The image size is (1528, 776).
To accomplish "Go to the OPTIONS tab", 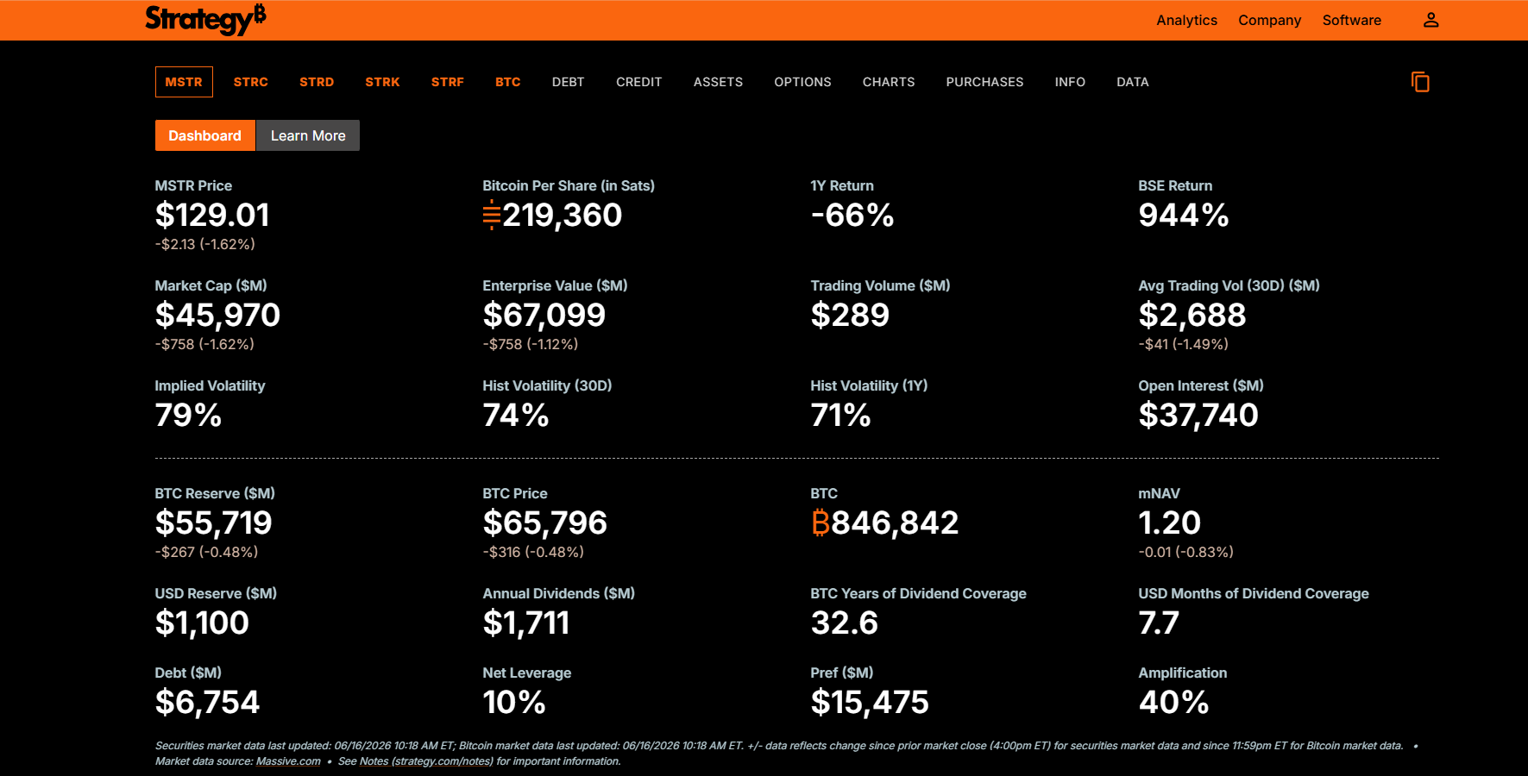I will tap(802, 82).
